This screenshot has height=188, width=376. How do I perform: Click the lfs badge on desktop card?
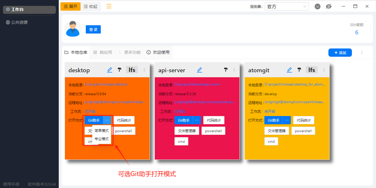coord(132,70)
